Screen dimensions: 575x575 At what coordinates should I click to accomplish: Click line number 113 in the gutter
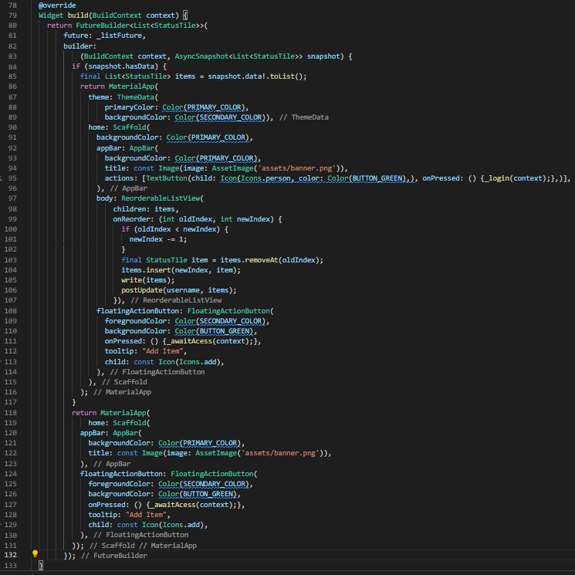point(11,362)
